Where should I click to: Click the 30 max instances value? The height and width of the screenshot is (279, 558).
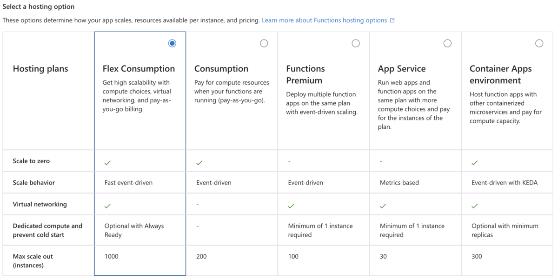pos(383,256)
